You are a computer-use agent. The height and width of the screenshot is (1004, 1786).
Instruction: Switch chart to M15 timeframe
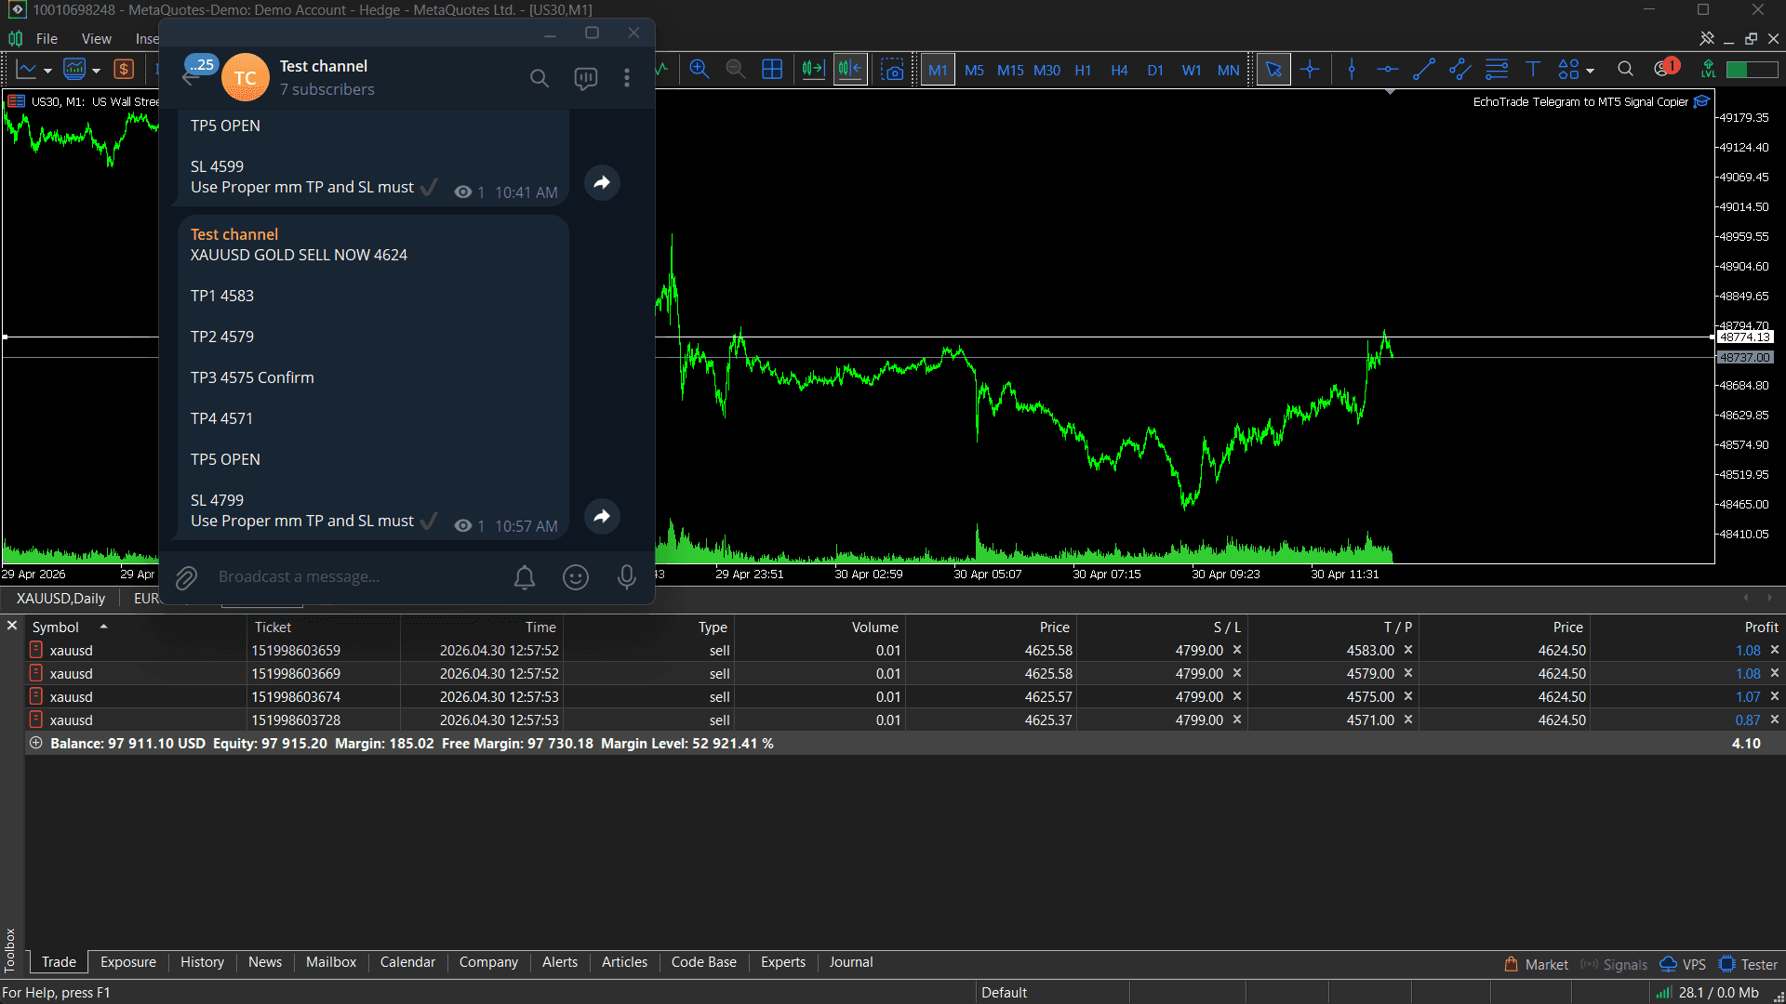pos(1010,71)
